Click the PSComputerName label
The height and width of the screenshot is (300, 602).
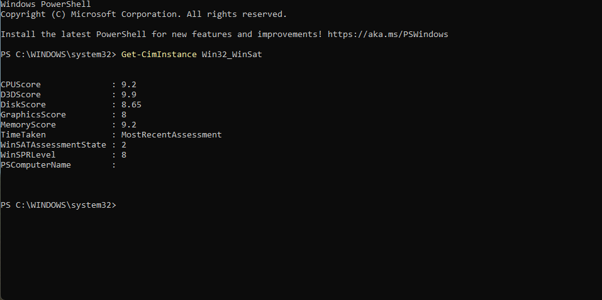[35, 164]
